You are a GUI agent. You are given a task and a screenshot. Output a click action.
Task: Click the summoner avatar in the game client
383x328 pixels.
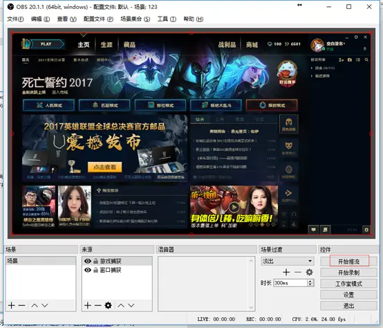tap(317, 45)
